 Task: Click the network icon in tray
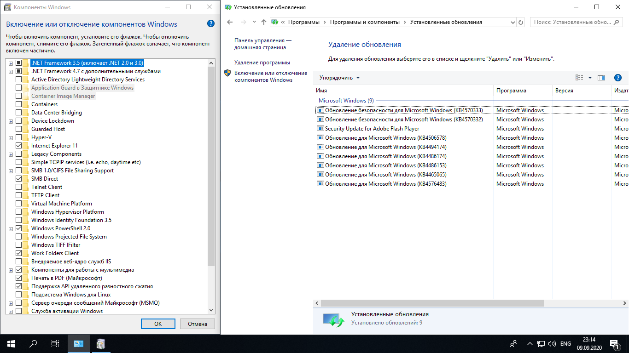[542, 343]
